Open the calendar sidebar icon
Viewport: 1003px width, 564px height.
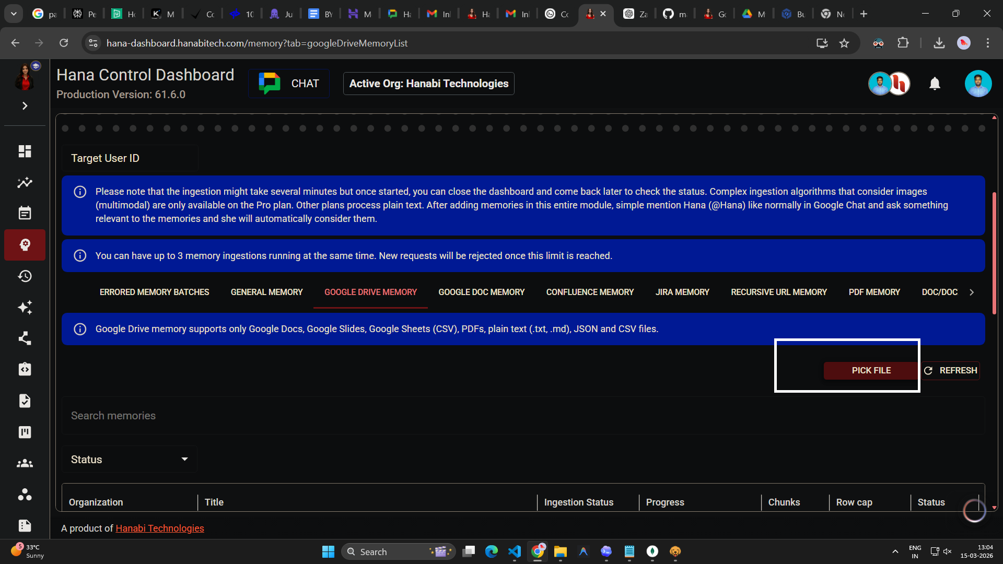pos(25,213)
